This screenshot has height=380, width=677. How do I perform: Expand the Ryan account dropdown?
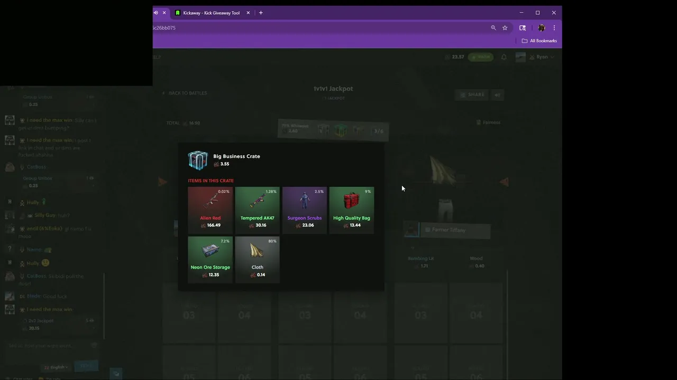point(542,57)
